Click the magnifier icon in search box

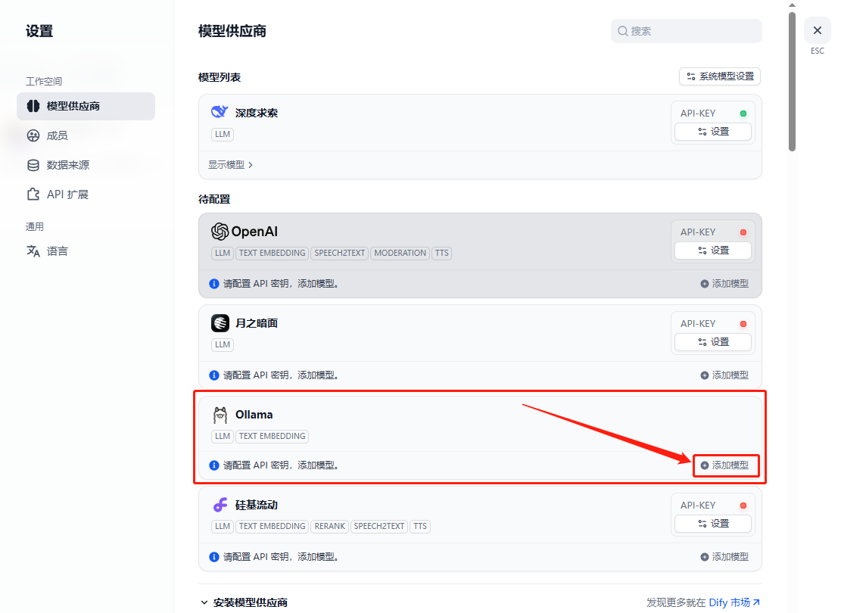[x=623, y=31]
